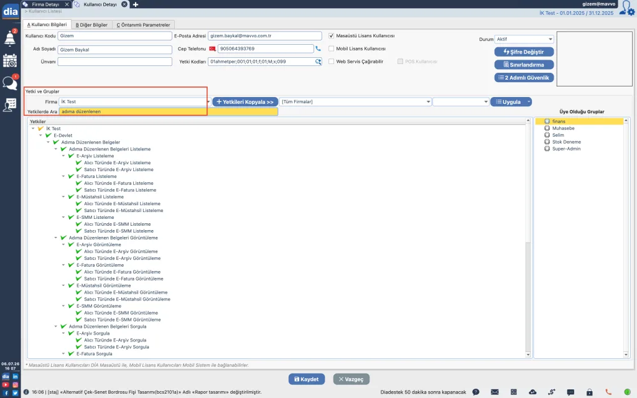Collapse the E-Müstahsil Listeleme node

(63, 197)
